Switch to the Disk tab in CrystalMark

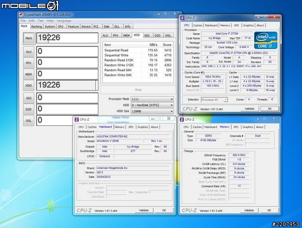click(x=107, y=26)
